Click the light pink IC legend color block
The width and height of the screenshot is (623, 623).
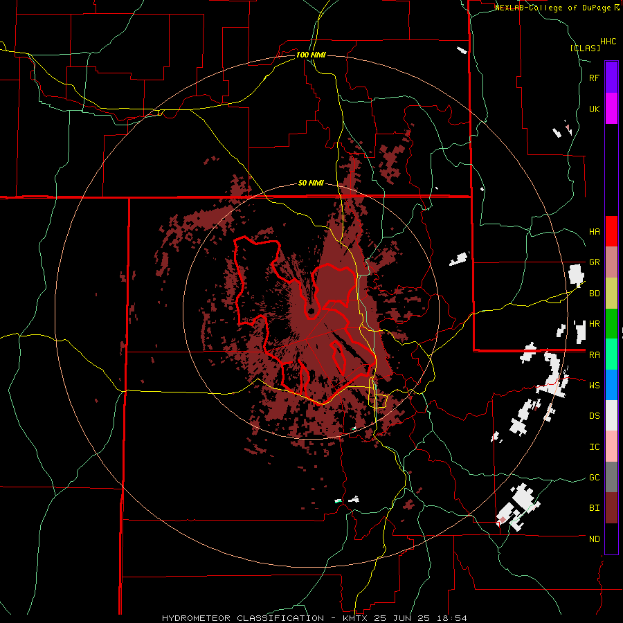611,446
